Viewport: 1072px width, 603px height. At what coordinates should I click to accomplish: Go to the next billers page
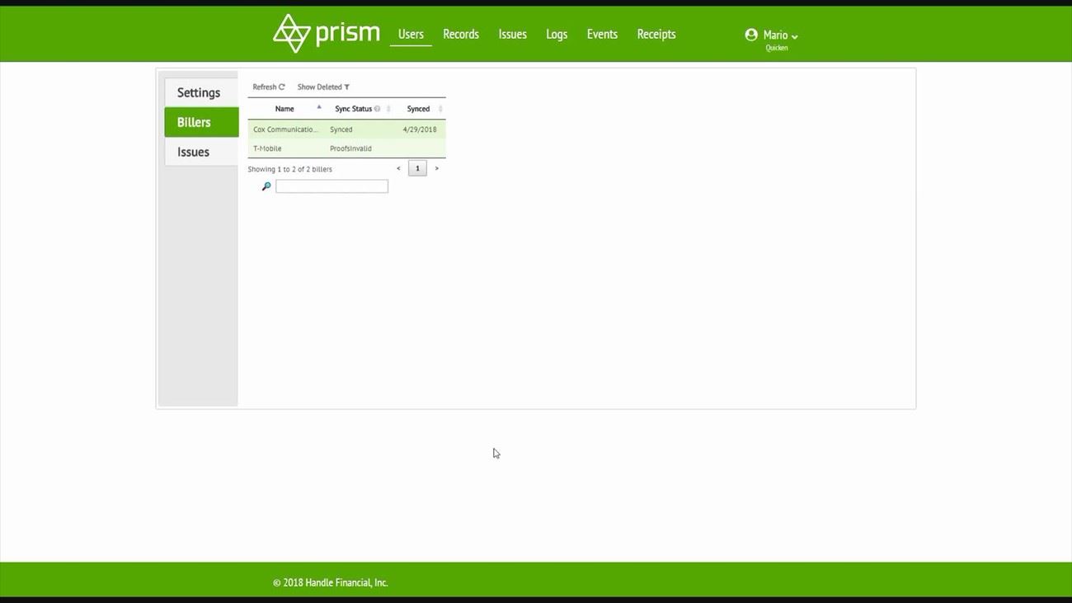pyautogui.click(x=436, y=168)
